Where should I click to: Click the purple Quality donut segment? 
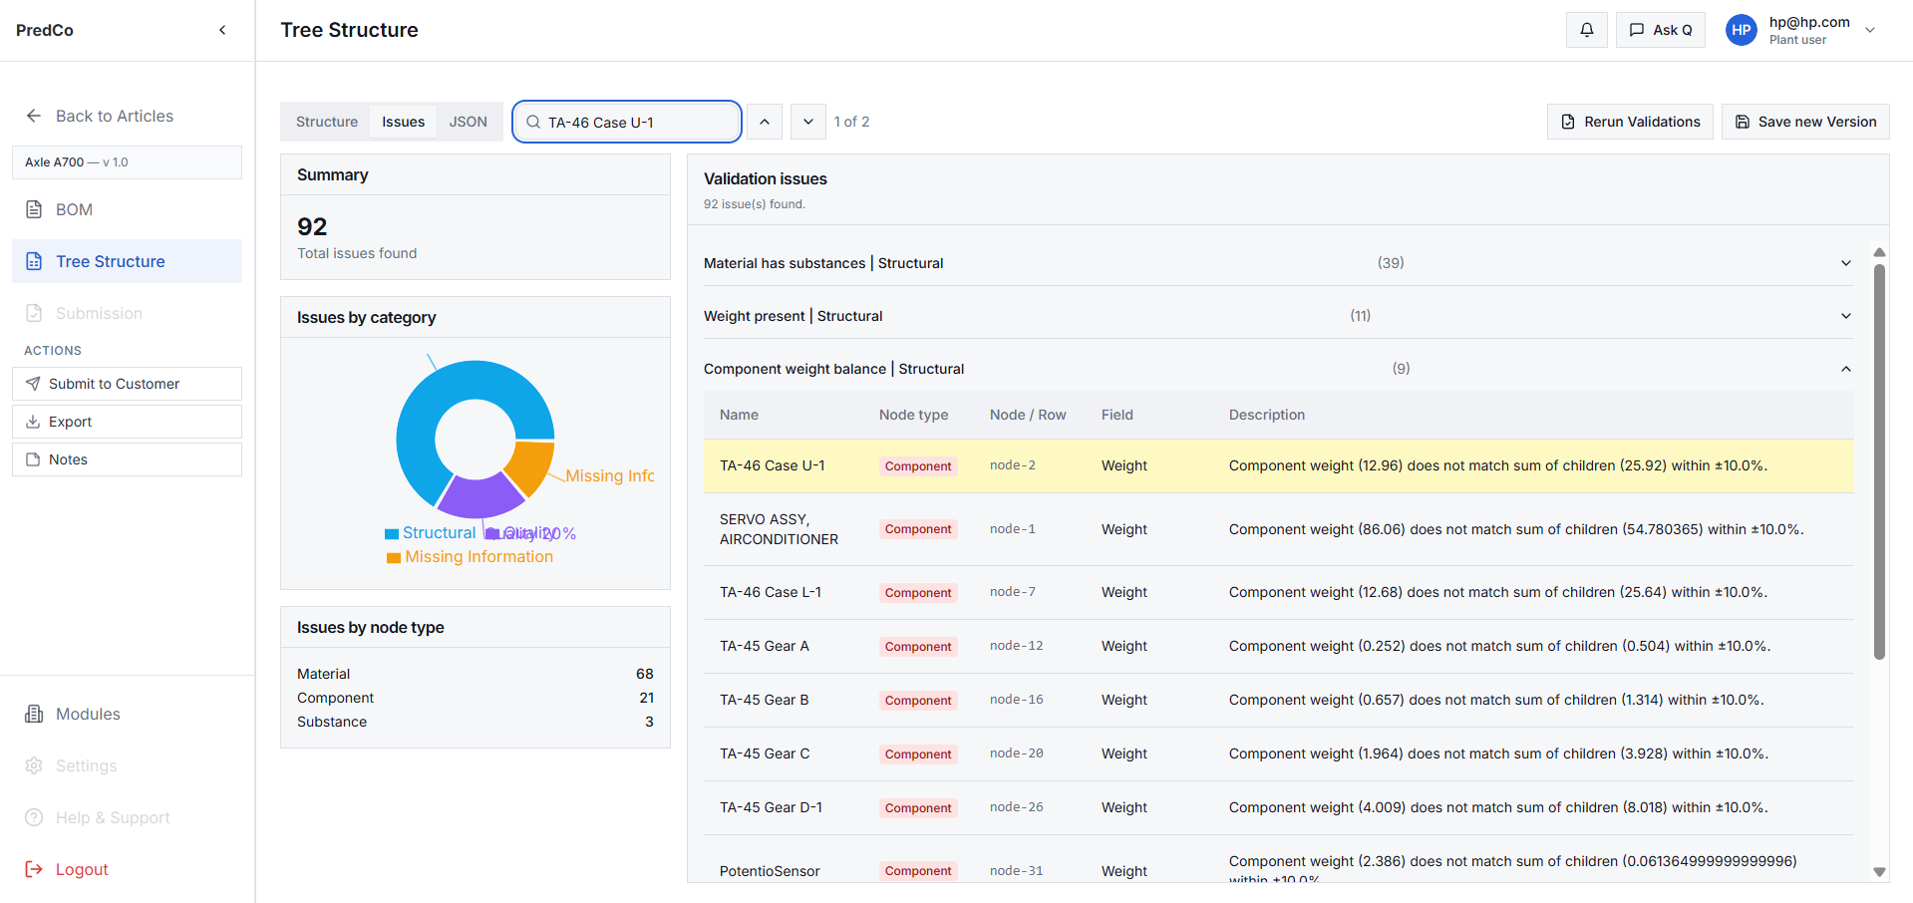coord(480,495)
